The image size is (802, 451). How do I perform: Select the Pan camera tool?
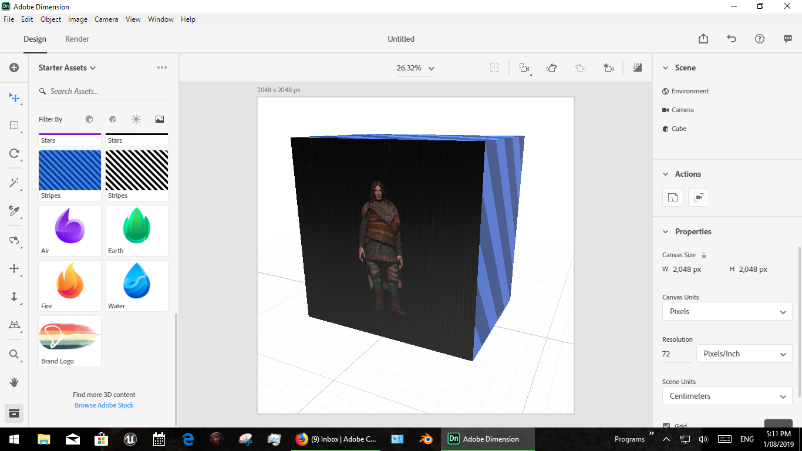pos(14,268)
